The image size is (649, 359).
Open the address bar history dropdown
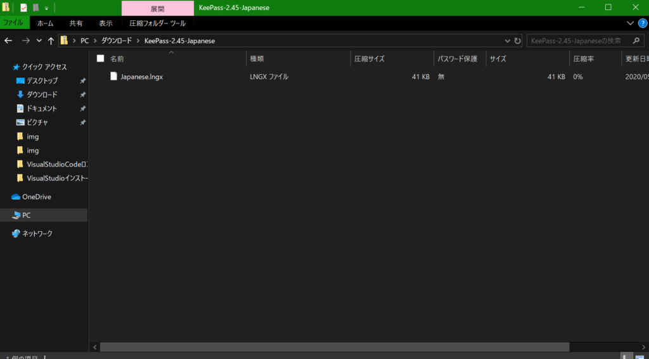coord(508,41)
